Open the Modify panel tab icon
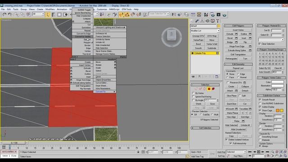This screenshot has height=162, width=288. coord(197,21)
